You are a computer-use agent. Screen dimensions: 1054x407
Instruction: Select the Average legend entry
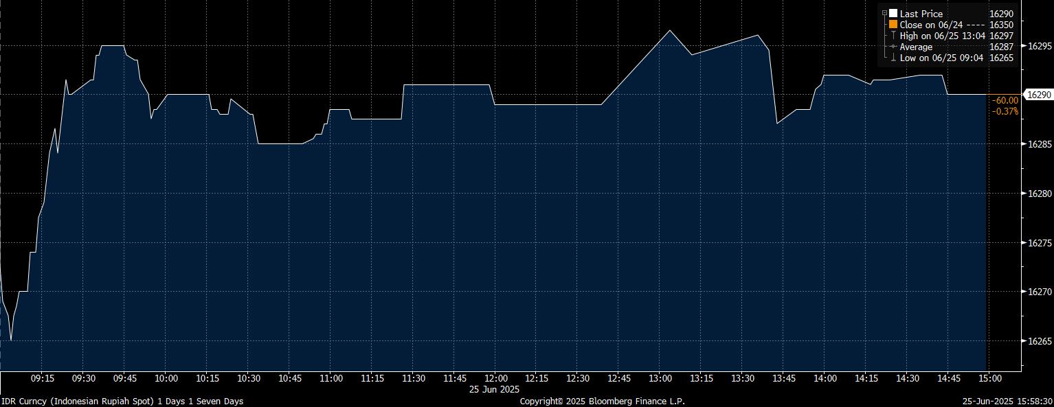click(x=916, y=47)
